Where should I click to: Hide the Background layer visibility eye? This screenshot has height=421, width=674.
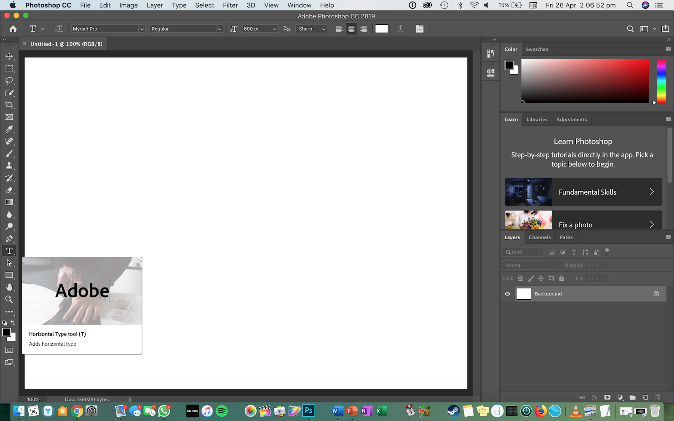coord(507,293)
